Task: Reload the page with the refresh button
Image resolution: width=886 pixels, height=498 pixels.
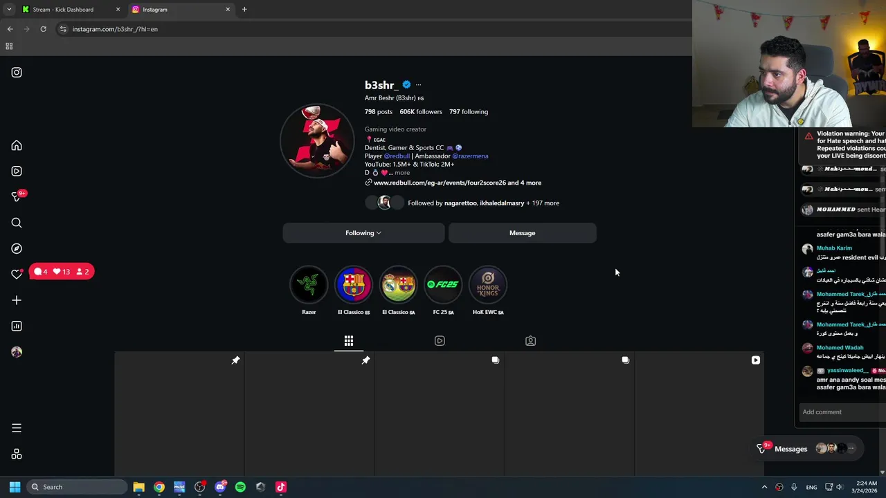Action: point(43,29)
